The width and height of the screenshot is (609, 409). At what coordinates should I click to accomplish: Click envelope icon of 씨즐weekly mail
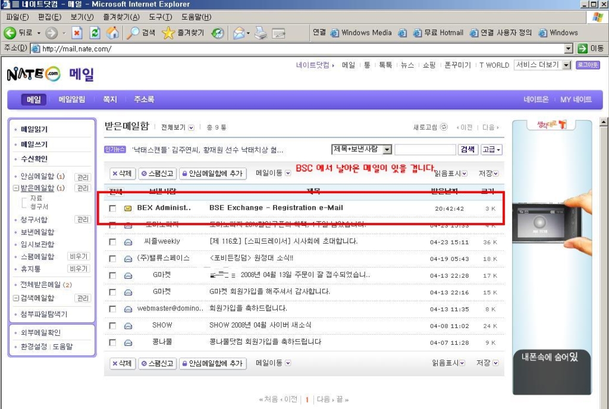pos(128,242)
